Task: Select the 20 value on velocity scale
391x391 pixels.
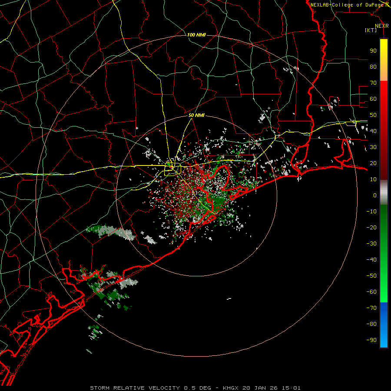Action: pos(373,163)
